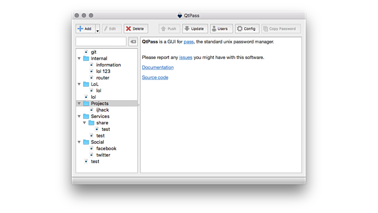378x213 pixels.
Task: Collapse the Internal folder
Action: 79,58
